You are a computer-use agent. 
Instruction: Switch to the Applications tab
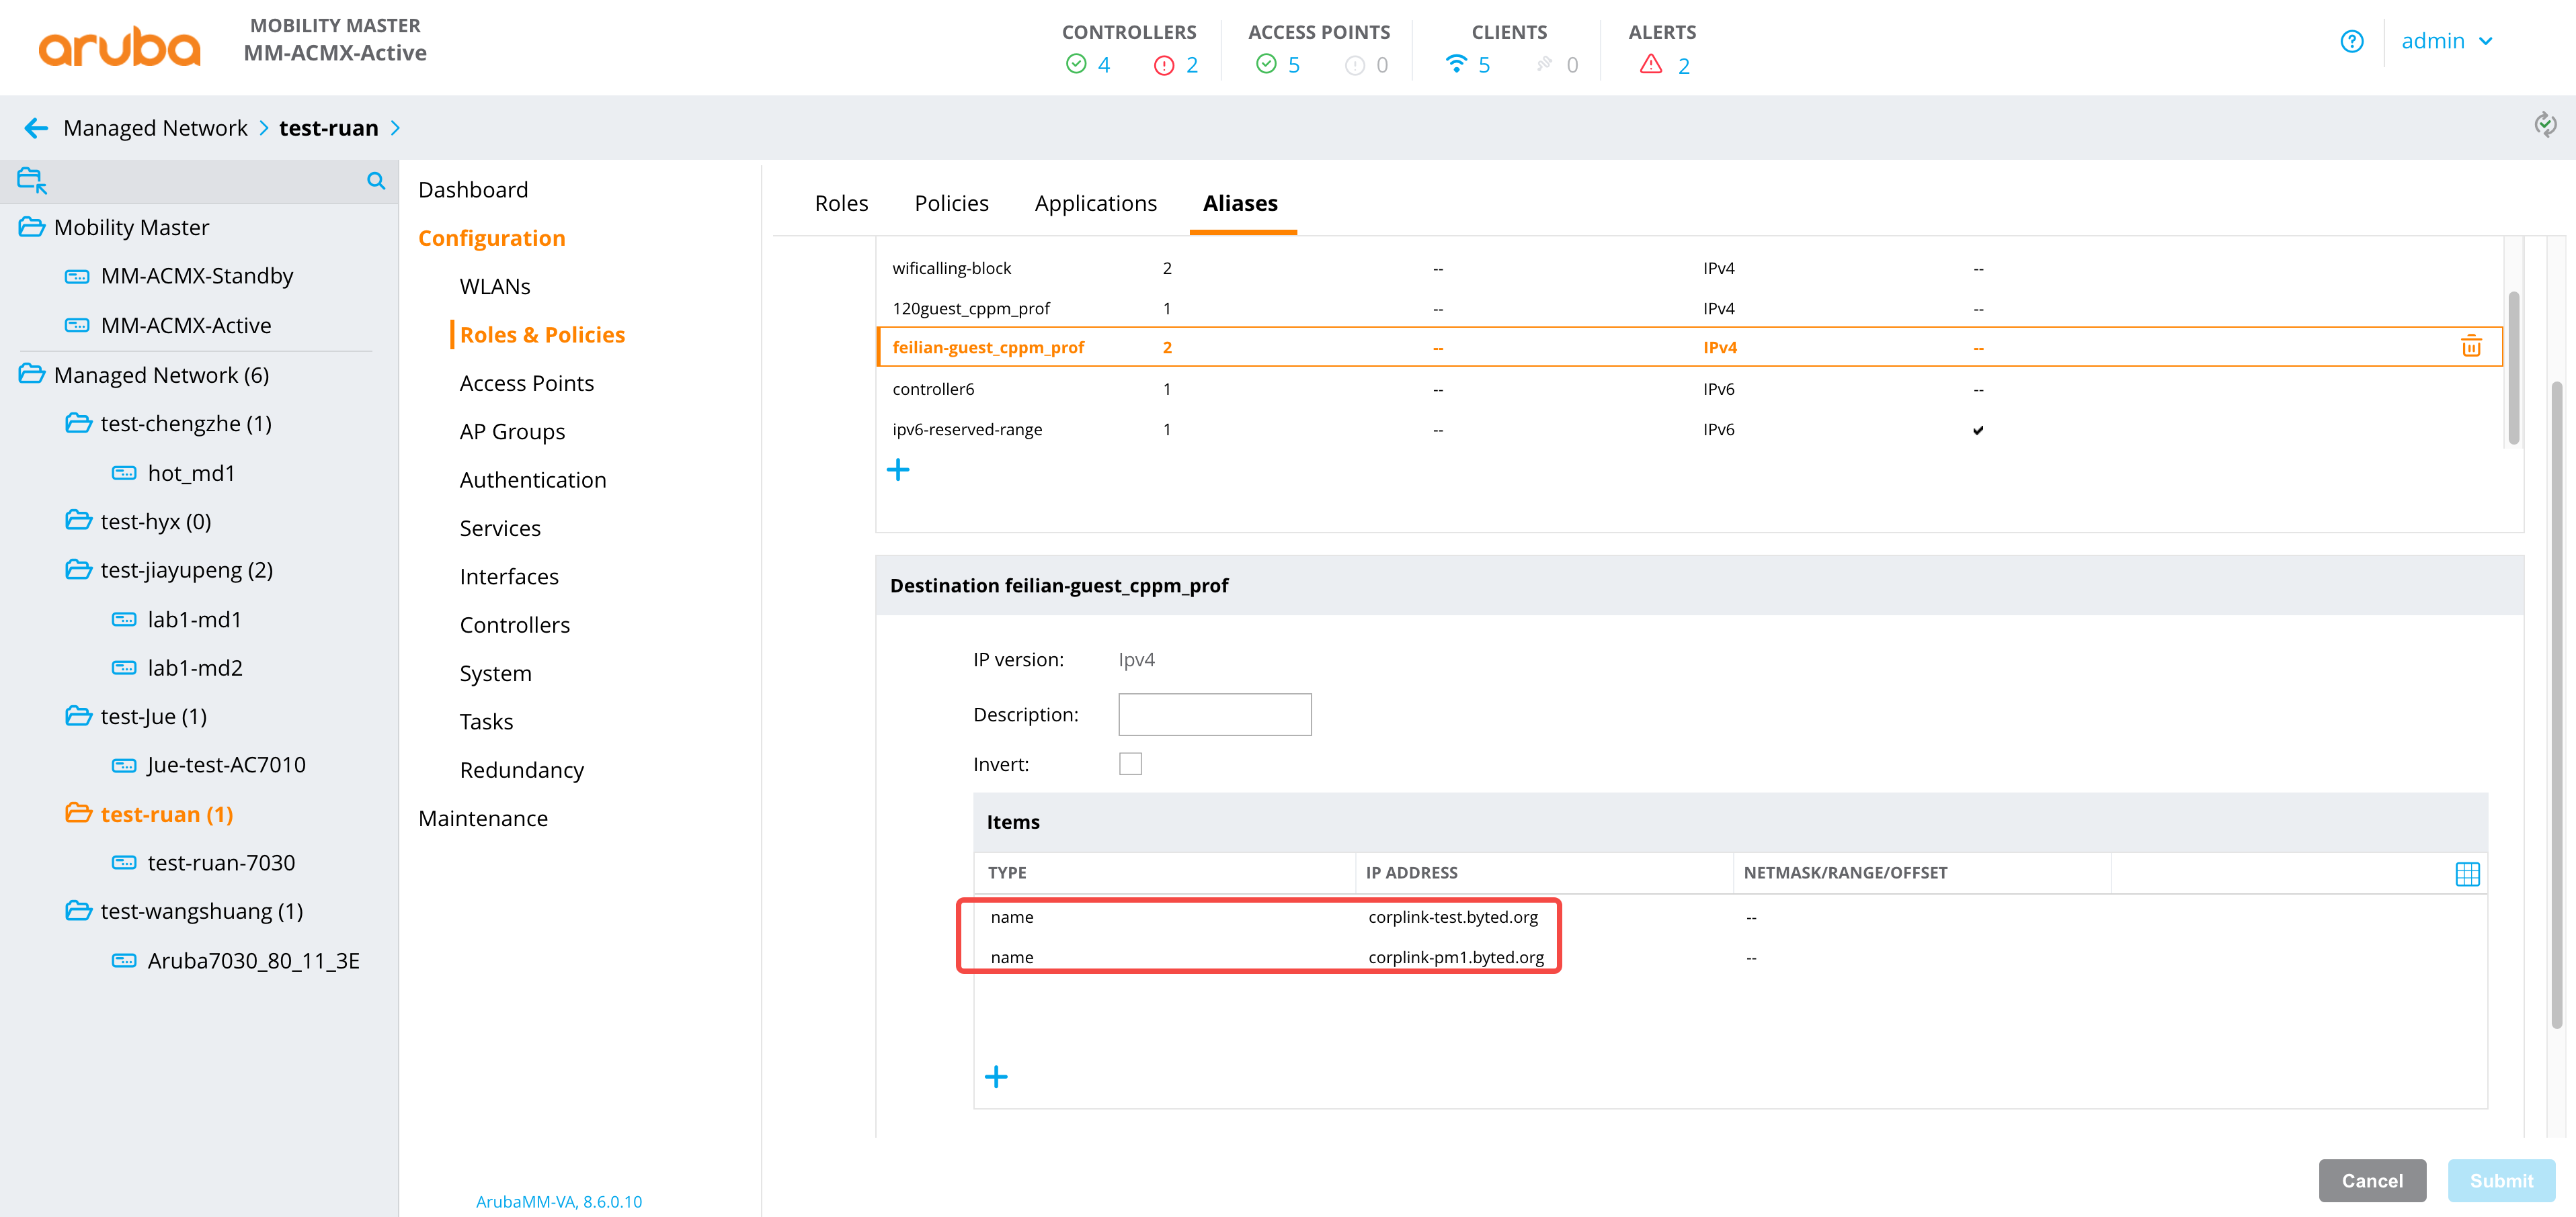tap(1095, 203)
